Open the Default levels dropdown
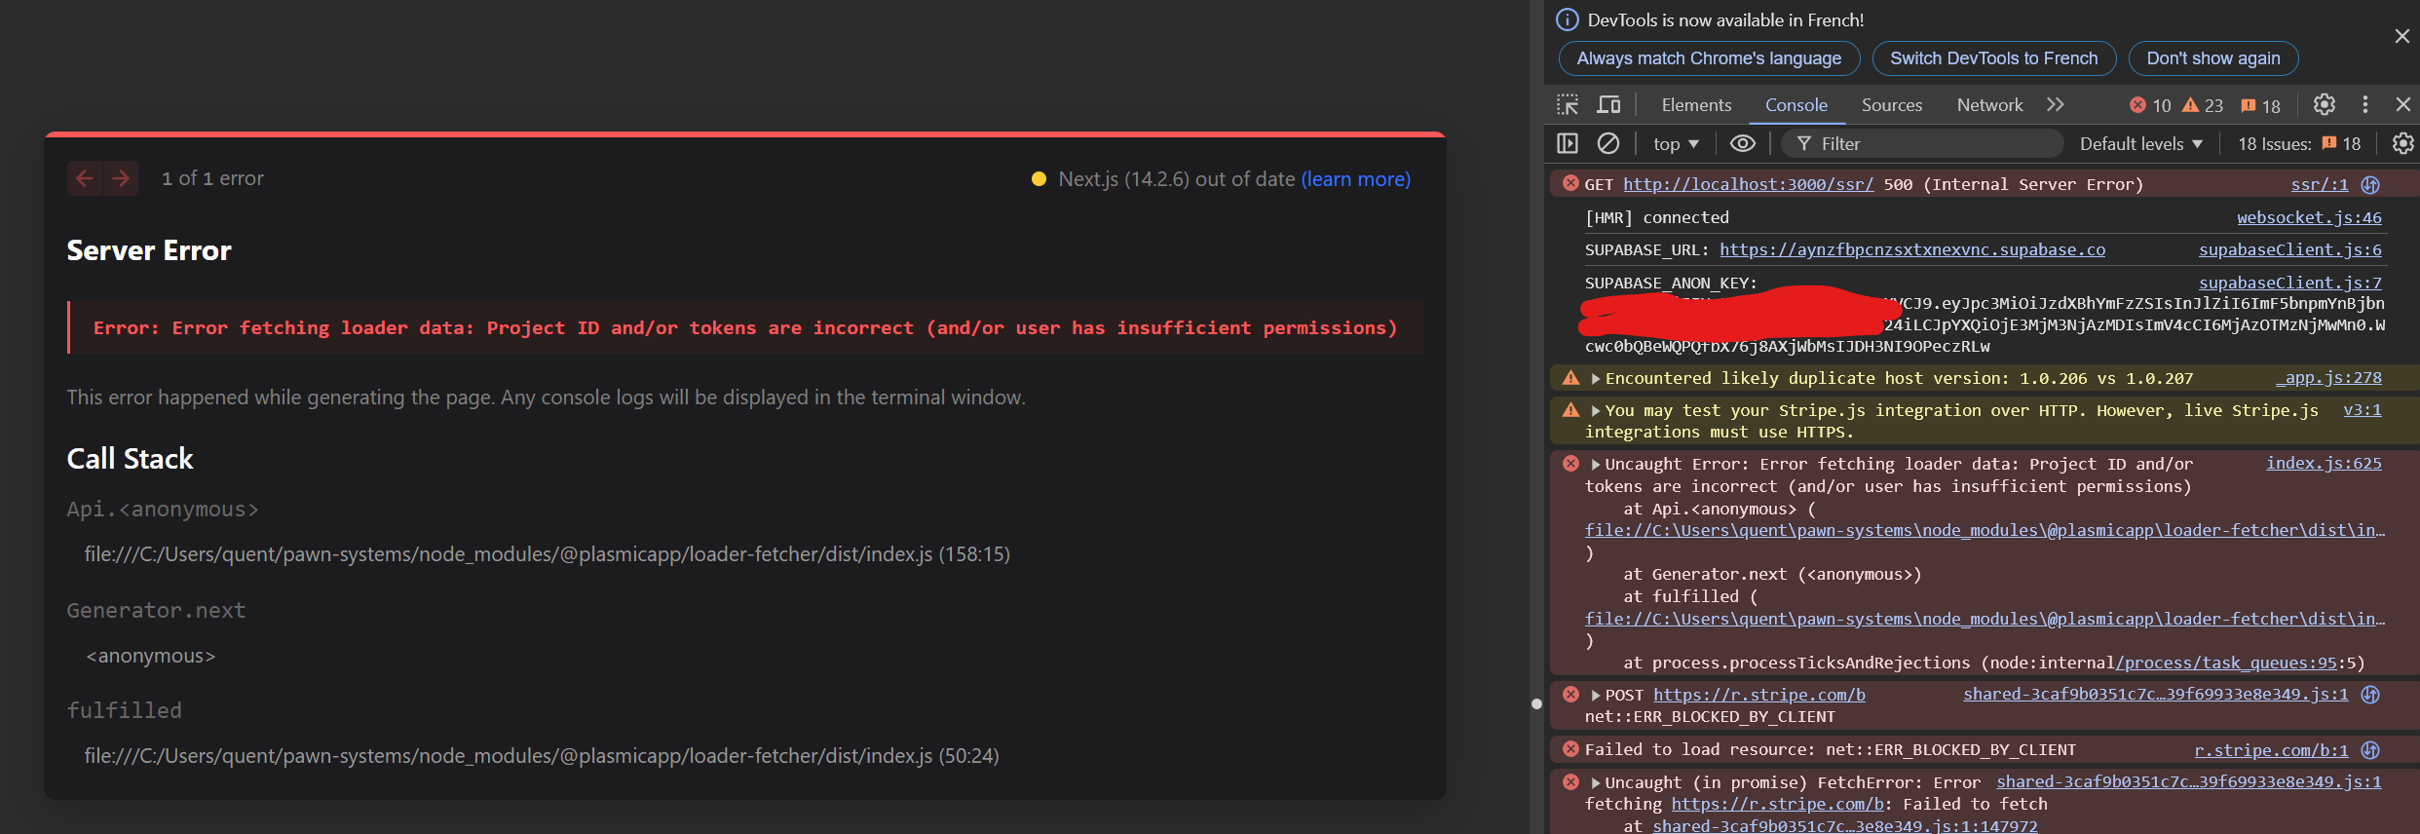Image resolution: width=2420 pixels, height=834 pixels. pyautogui.click(x=2140, y=144)
